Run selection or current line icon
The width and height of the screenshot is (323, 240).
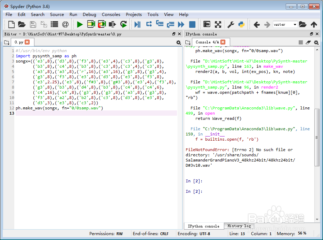pyautogui.click(x=112, y=25)
